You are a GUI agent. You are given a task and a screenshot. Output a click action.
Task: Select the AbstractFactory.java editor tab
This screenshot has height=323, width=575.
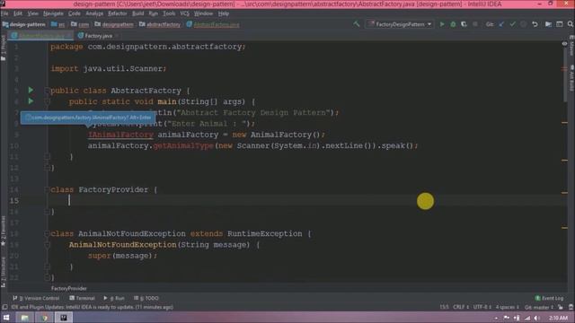(x=41, y=36)
